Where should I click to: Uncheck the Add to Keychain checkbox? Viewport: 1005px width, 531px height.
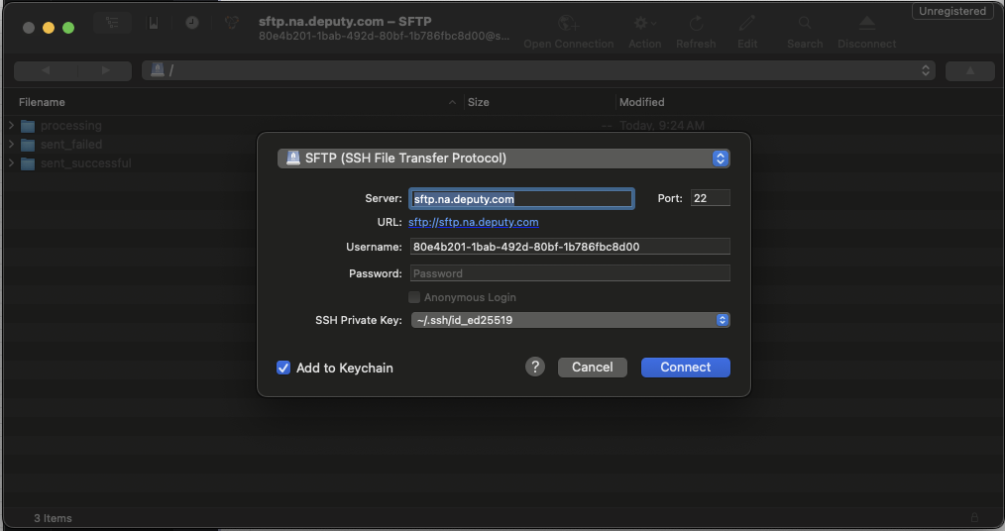tap(283, 368)
